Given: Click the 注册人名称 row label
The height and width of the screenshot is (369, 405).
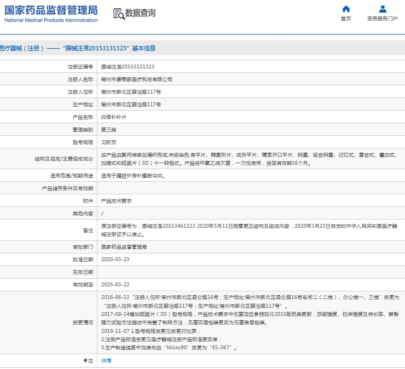Looking at the screenshot, I should pyautogui.click(x=80, y=79).
